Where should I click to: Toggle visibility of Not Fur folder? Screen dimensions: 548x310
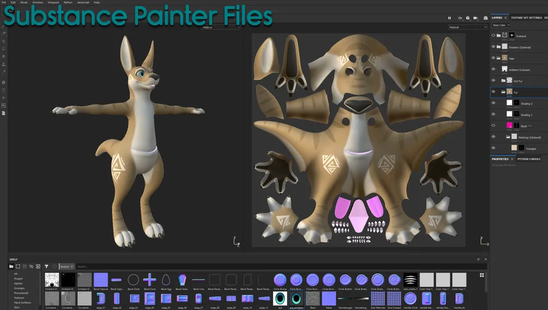coord(493,81)
